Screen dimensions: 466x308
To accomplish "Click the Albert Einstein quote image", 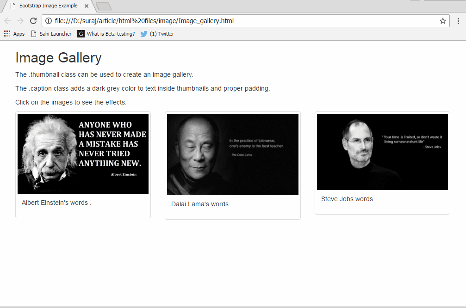I will pos(83,154).
